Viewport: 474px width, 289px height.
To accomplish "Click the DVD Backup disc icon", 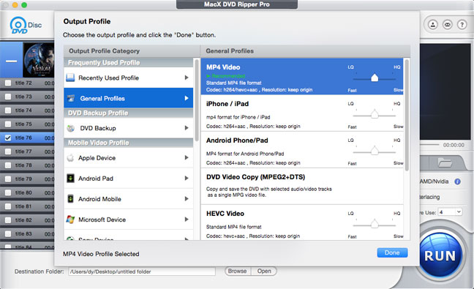I will [71, 128].
